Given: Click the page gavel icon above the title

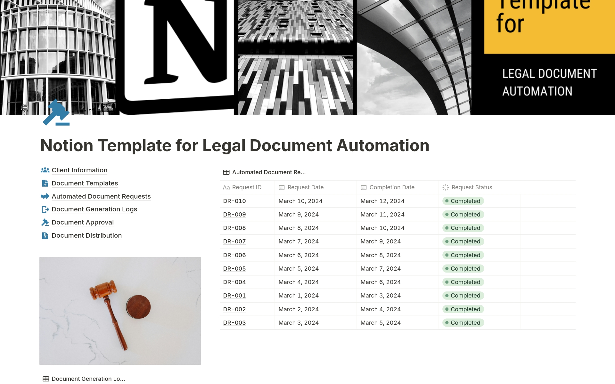Looking at the screenshot, I should (x=56, y=114).
